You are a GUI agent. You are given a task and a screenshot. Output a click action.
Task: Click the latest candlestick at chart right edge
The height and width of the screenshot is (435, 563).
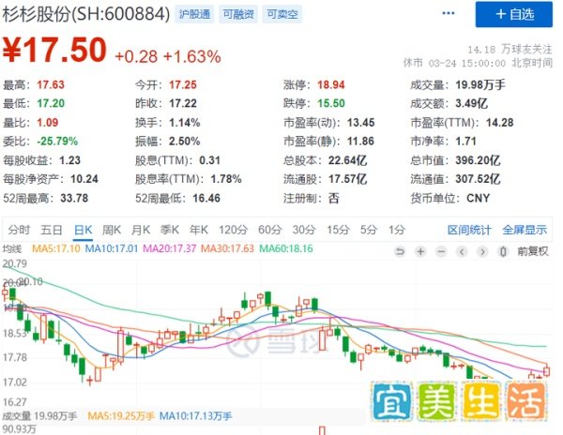pos(546,370)
